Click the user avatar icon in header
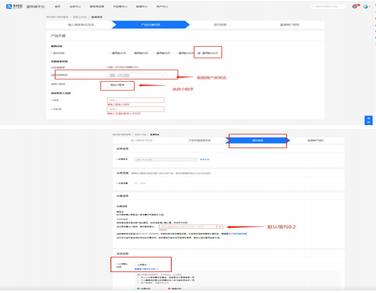376x293 pixels. coord(365,6)
